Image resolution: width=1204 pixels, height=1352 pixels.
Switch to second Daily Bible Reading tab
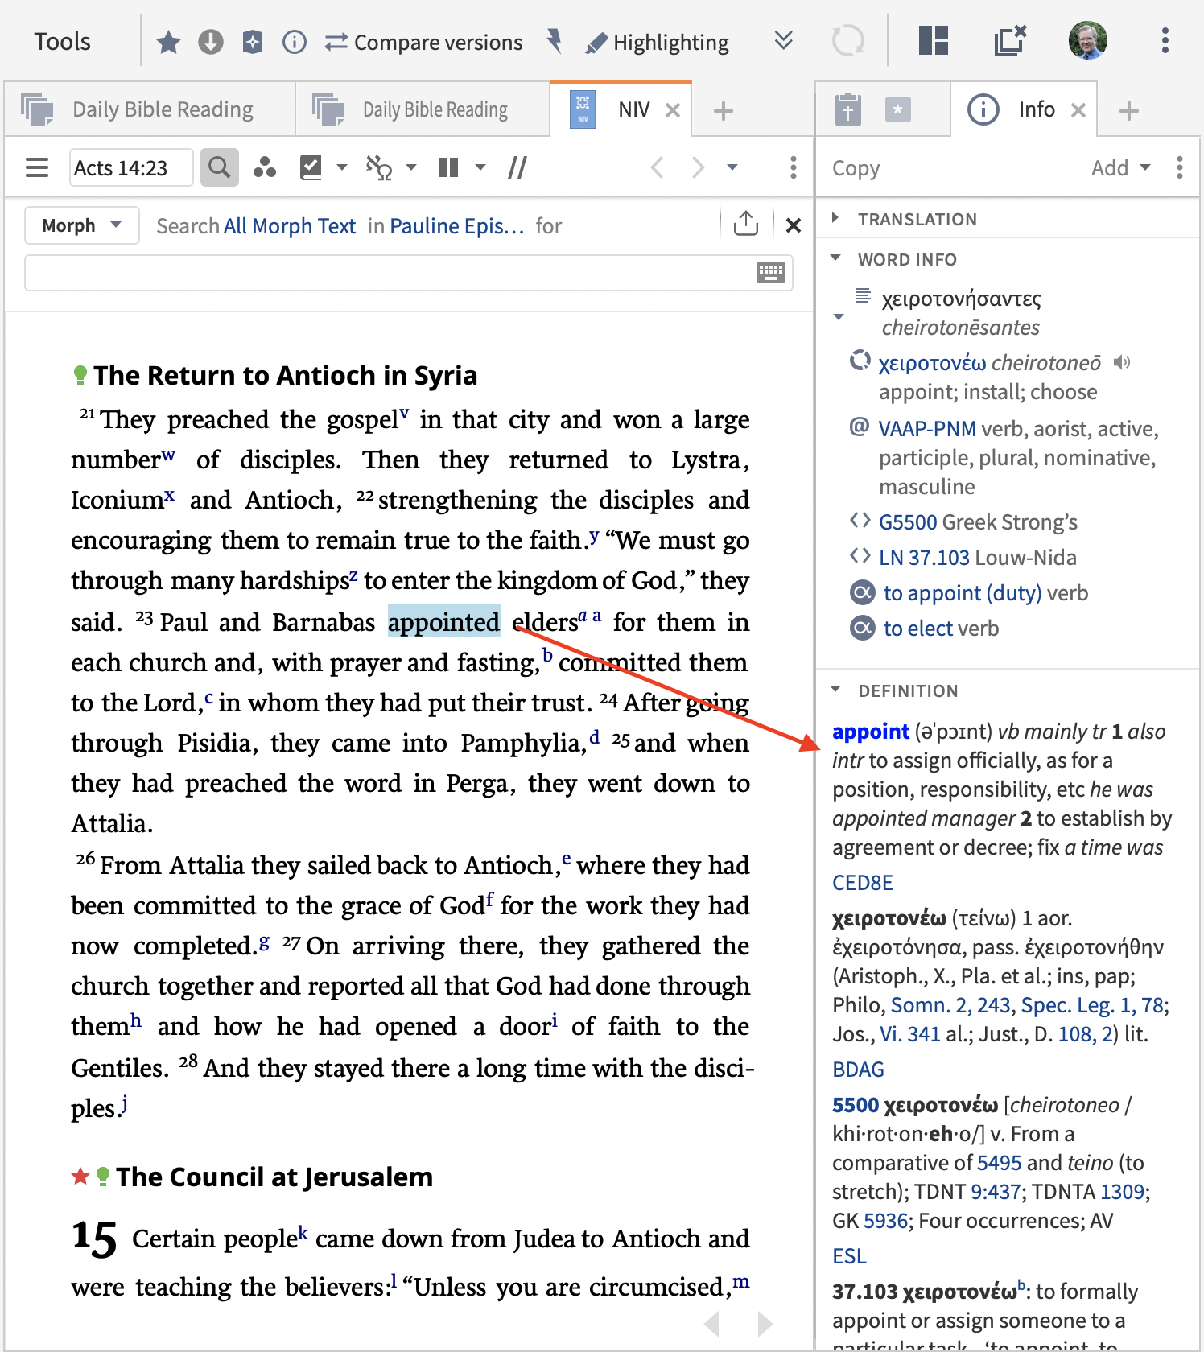pos(423,109)
